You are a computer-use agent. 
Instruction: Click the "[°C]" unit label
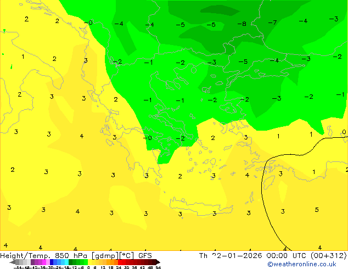coord(126,256)
